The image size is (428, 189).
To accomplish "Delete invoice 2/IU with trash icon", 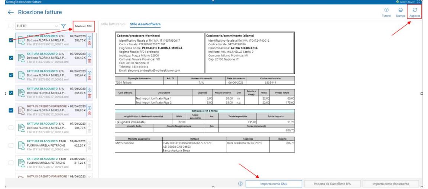I will (89, 78).
